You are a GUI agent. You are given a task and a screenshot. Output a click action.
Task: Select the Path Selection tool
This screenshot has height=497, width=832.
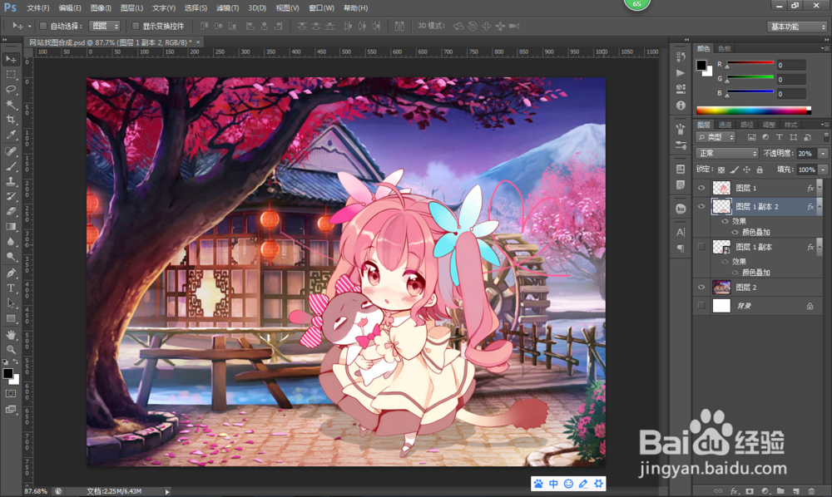11,303
